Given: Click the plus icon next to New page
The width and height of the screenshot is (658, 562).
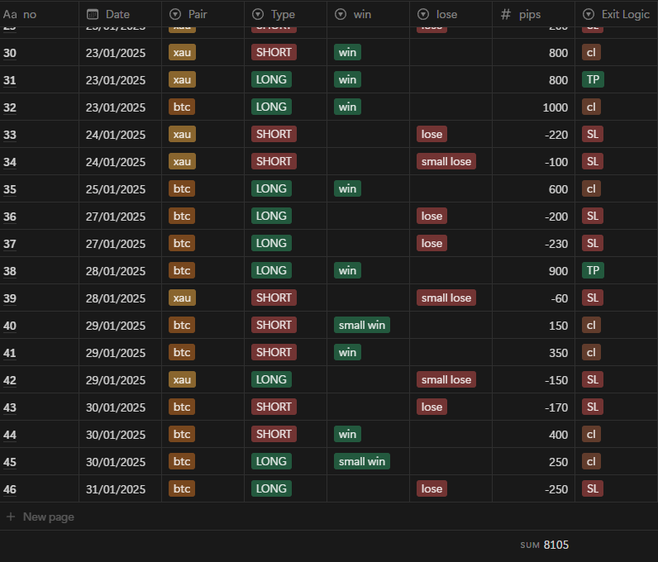Looking at the screenshot, I should coord(11,517).
